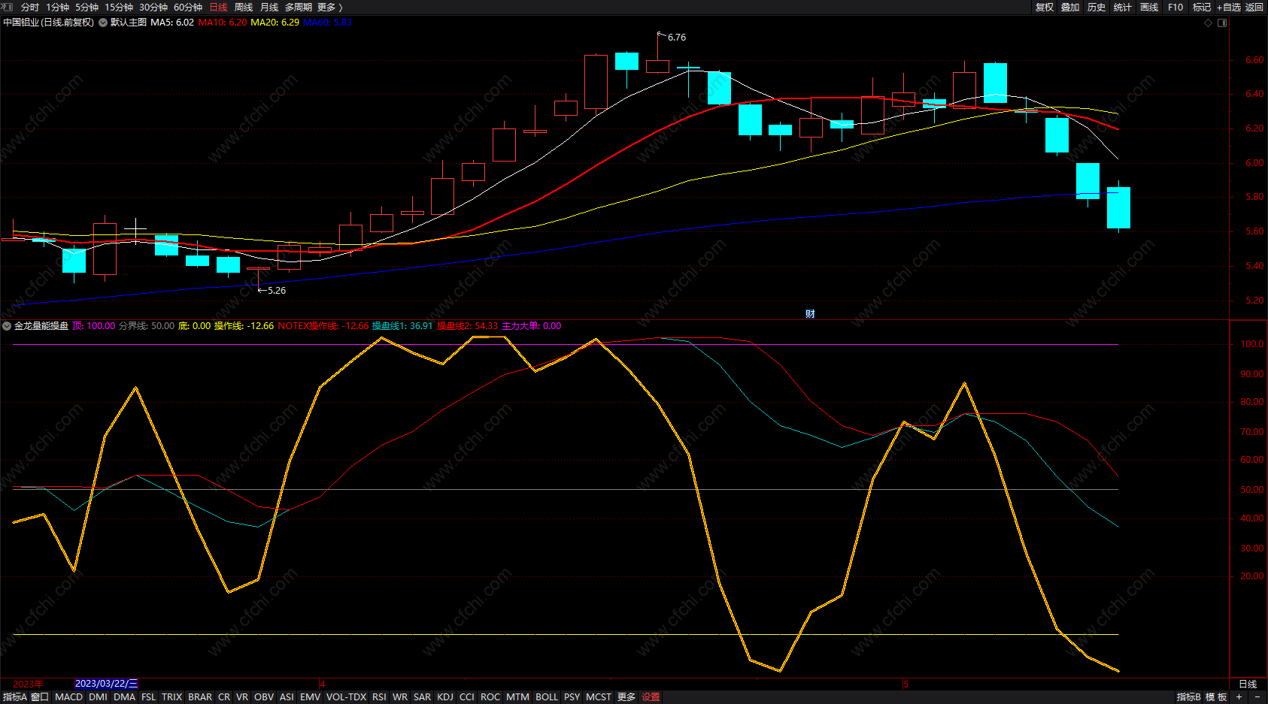Switch indicator to BRAR
Viewport: 1268px width, 704px height.
[x=200, y=697]
